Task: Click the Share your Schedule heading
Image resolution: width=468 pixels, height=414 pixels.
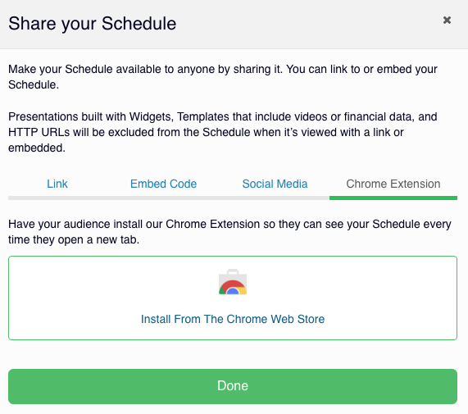Action: tap(93, 23)
